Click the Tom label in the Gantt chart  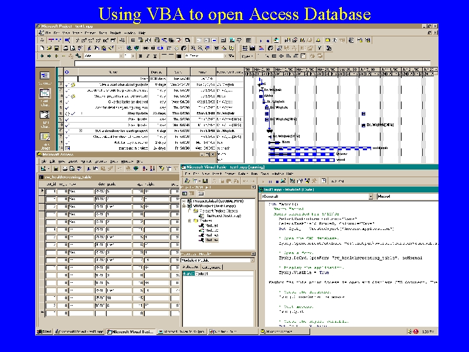pos(286,142)
